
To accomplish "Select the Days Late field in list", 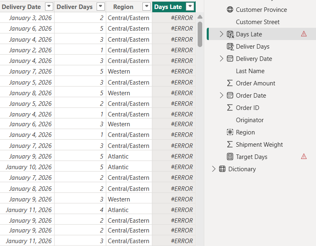I will point(249,34).
